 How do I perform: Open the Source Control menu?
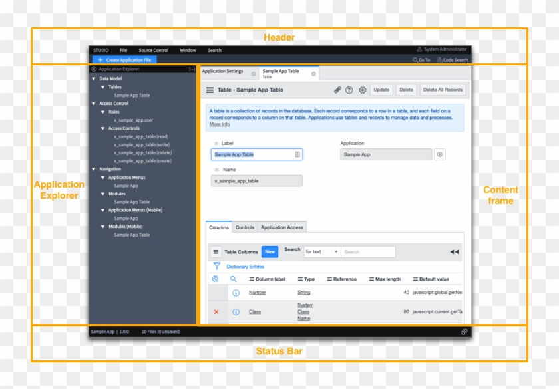click(x=153, y=51)
